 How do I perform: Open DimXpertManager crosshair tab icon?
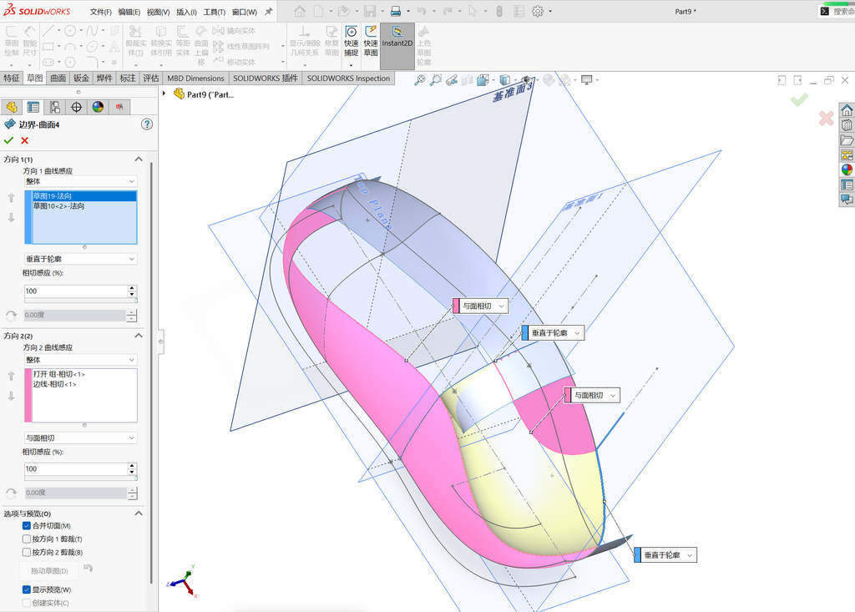pos(76,107)
